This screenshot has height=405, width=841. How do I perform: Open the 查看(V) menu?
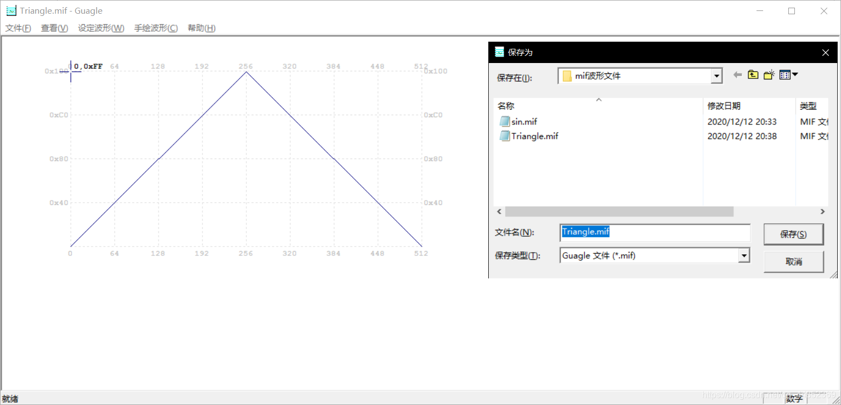point(54,28)
